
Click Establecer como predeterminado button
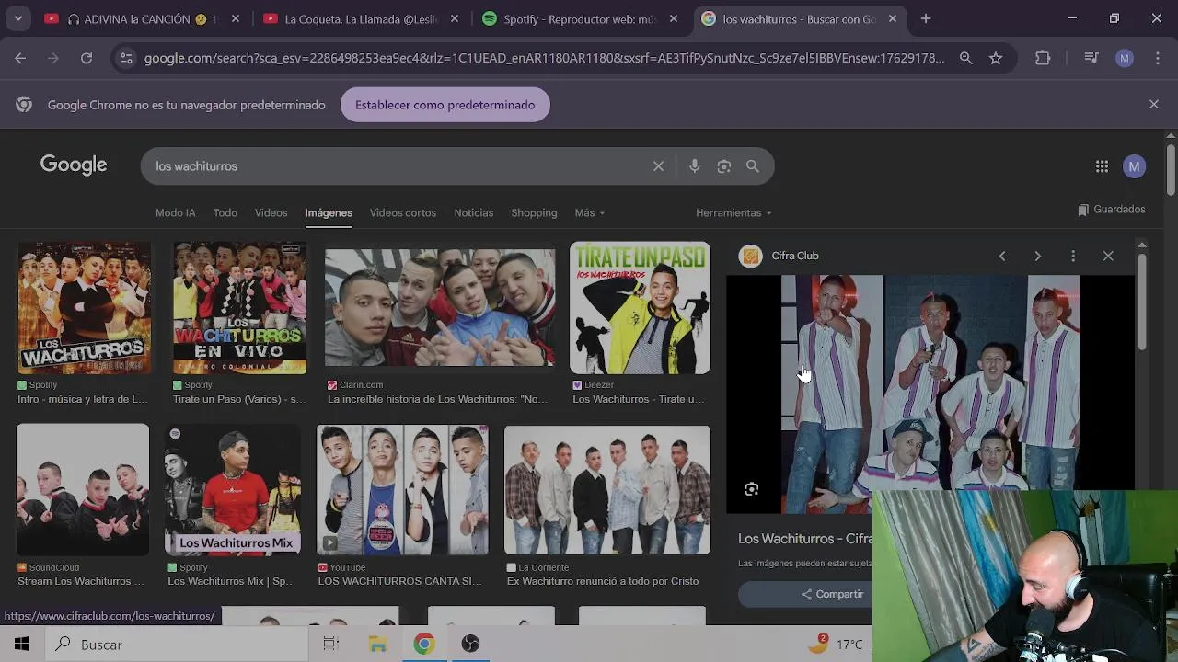(445, 105)
